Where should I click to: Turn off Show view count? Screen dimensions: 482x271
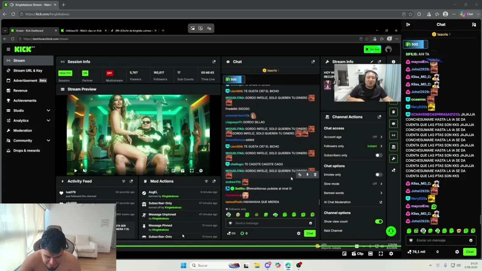pos(378,221)
